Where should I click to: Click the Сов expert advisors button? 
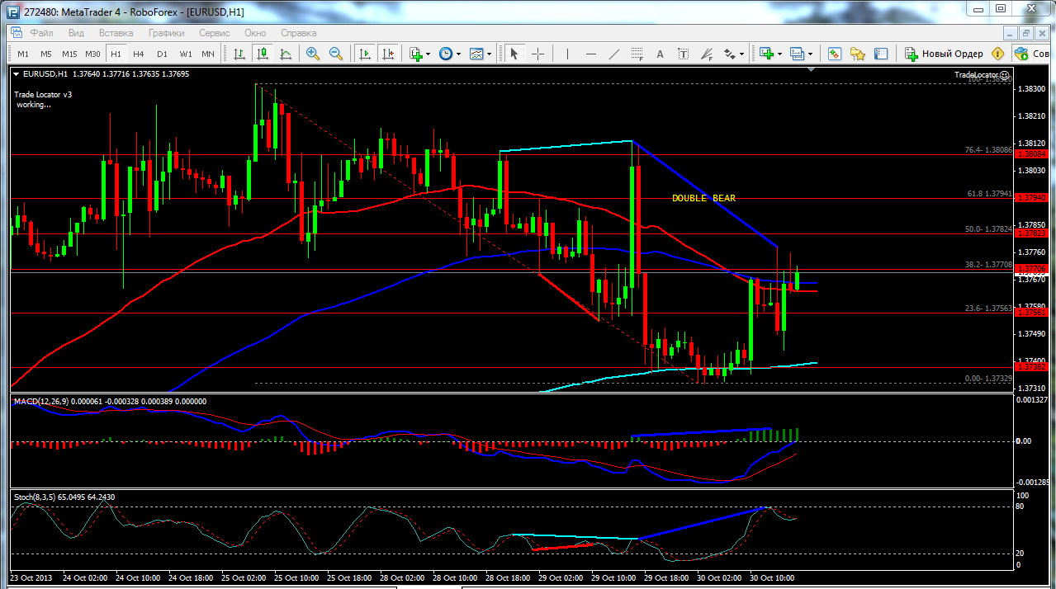[x=1032, y=54]
